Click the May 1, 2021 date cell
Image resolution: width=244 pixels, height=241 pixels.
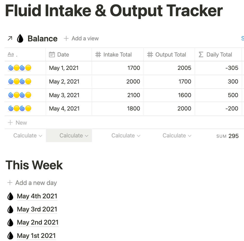pos(64,68)
